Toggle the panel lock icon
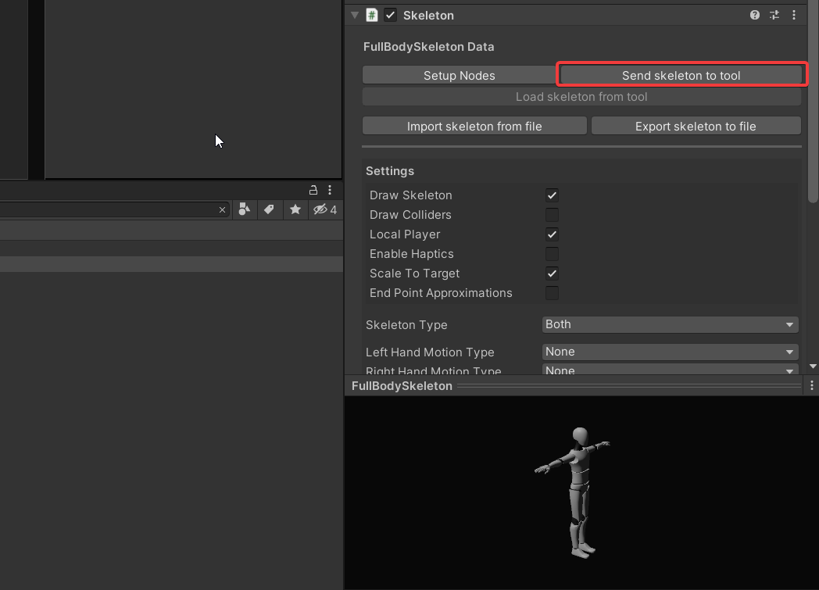The image size is (819, 590). point(313,190)
